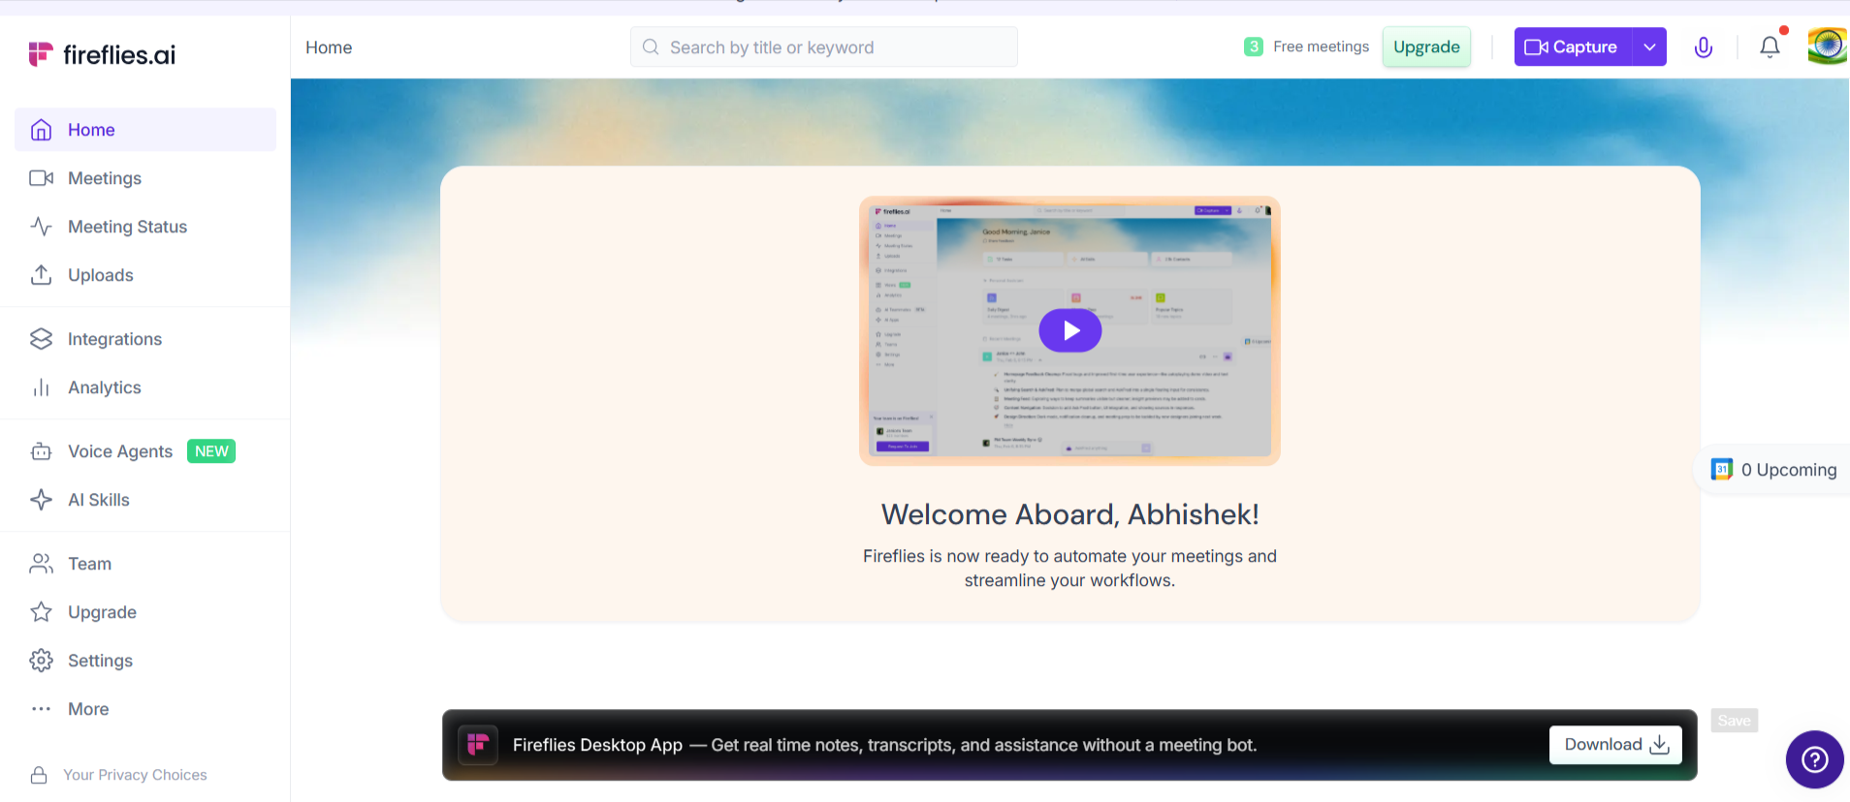Click the Settings gear icon
This screenshot has width=1850, height=802.
[41, 661]
